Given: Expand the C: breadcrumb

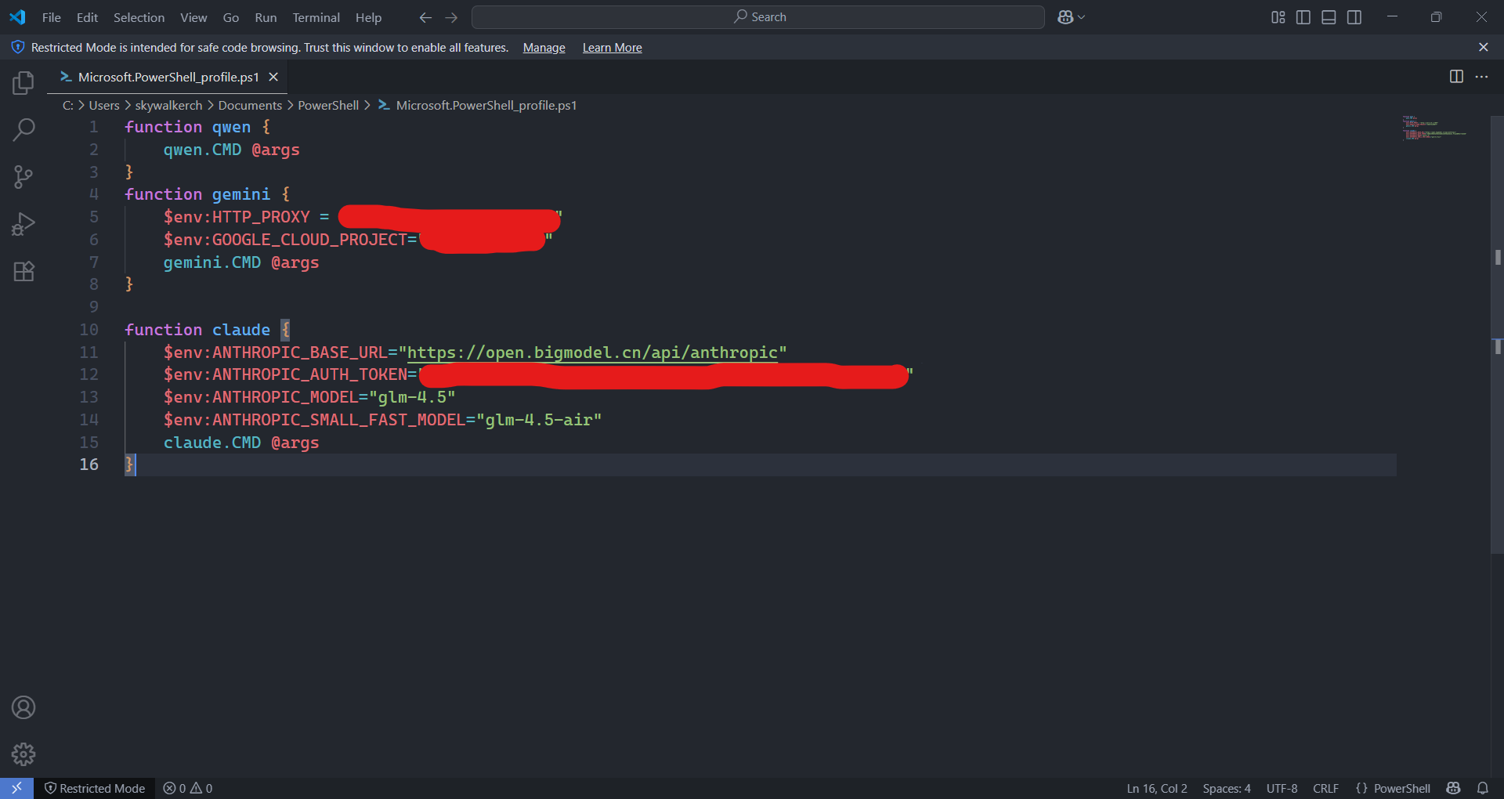Looking at the screenshot, I should [x=68, y=105].
